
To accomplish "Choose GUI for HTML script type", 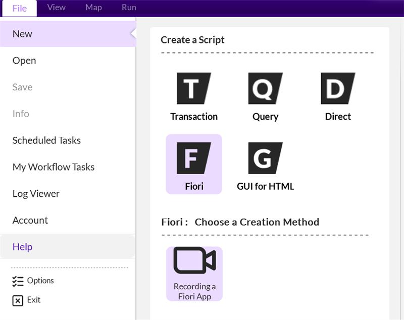I will coord(265,158).
